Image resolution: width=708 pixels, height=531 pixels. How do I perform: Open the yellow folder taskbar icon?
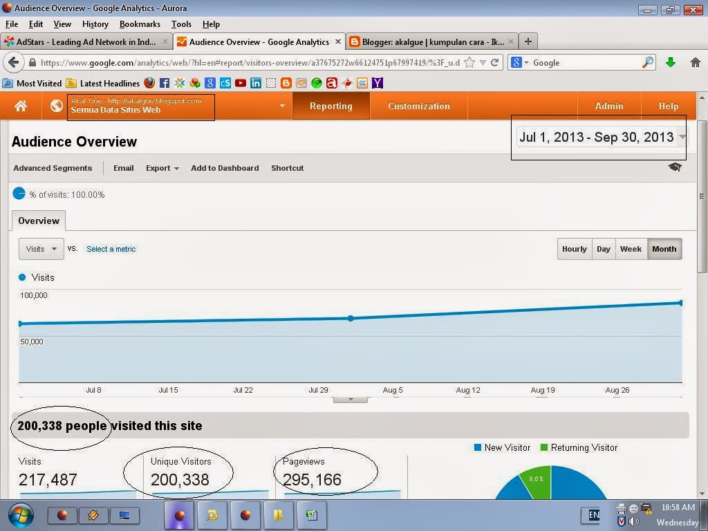click(x=278, y=514)
